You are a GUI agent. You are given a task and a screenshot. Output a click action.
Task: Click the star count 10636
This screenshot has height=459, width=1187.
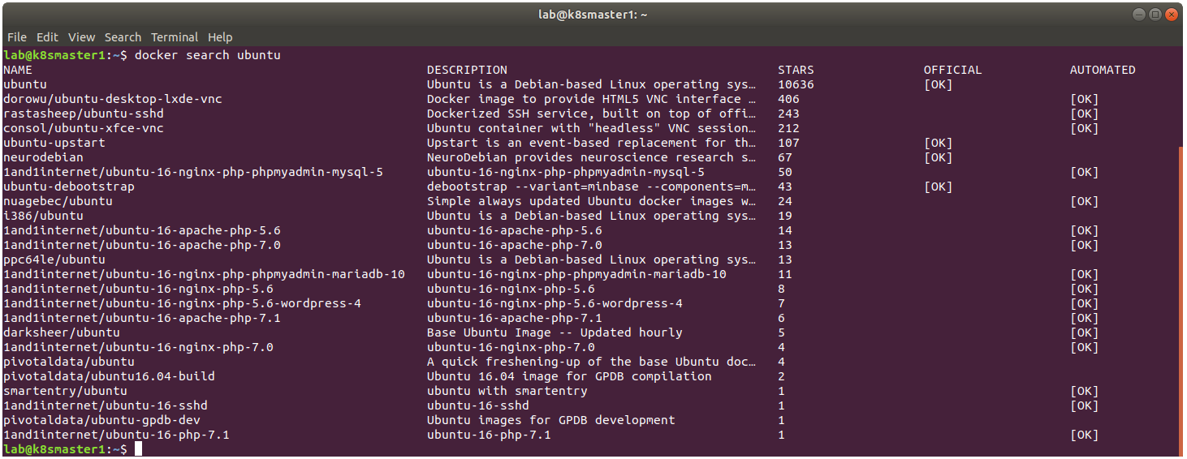tap(796, 84)
